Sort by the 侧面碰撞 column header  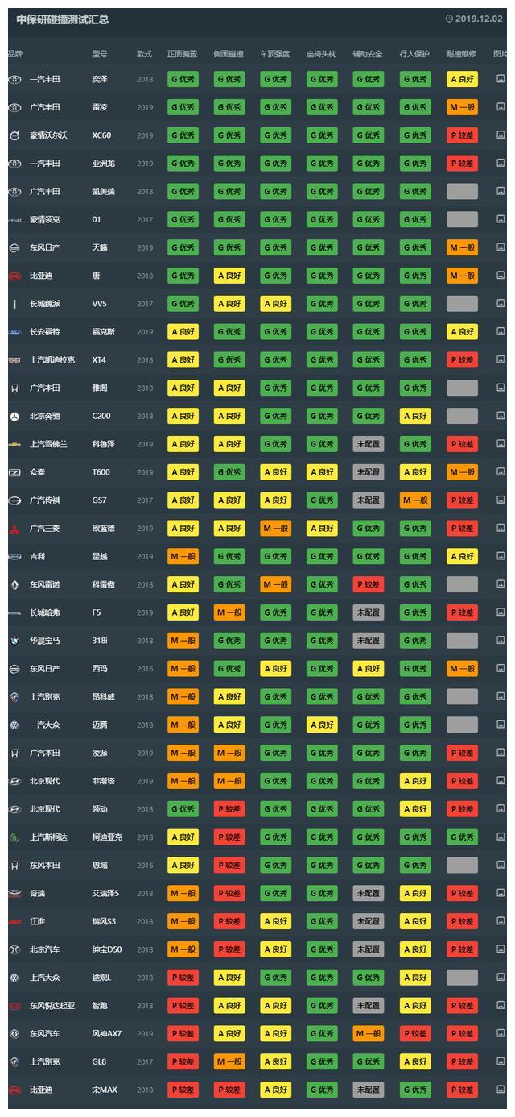tap(229, 53)
